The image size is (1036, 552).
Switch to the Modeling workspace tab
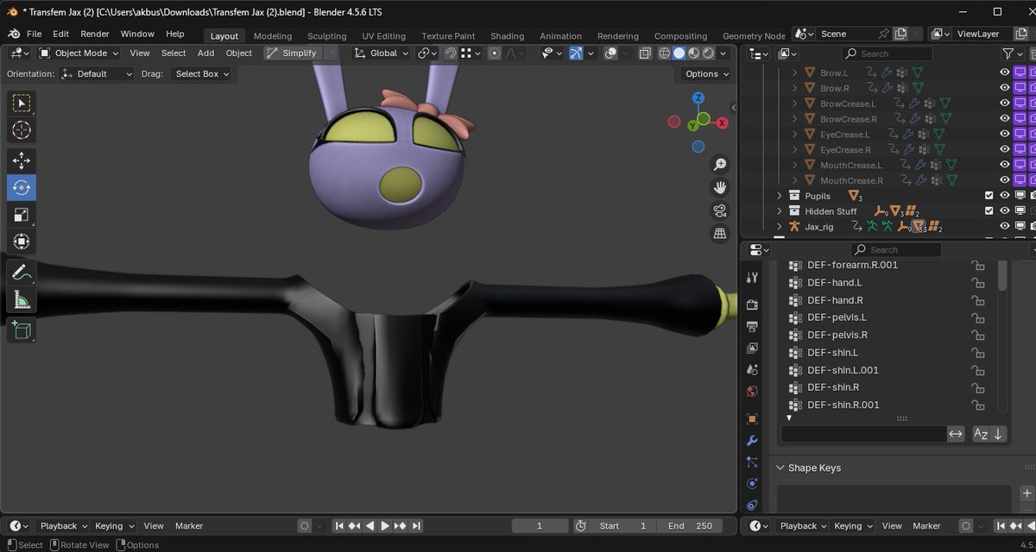pyautogui.click(x=273, y=36)
